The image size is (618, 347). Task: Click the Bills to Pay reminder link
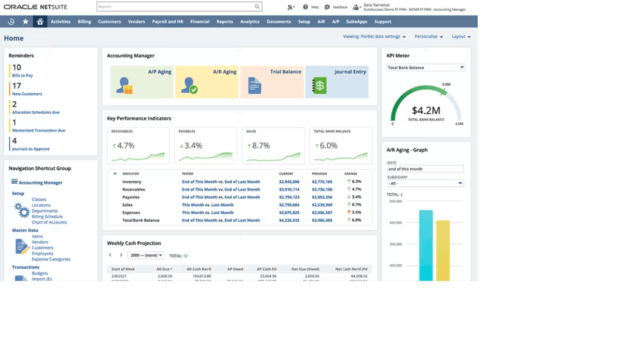pyautogui.click(x=22, y=75)
